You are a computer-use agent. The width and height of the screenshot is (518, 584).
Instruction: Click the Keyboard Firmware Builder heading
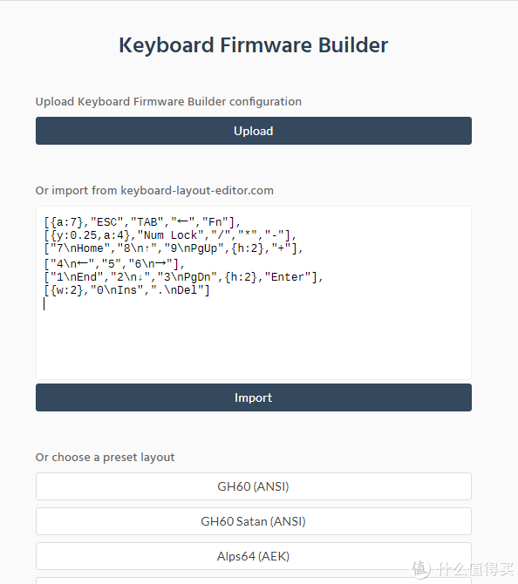[x=254, y=45]
